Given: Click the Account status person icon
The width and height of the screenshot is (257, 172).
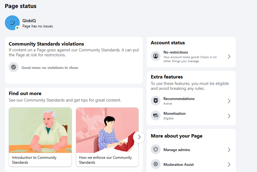Looking at the screenshot, I should (x=156, y=56).
